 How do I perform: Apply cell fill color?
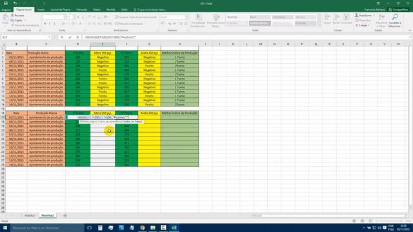tap(73, 24)
